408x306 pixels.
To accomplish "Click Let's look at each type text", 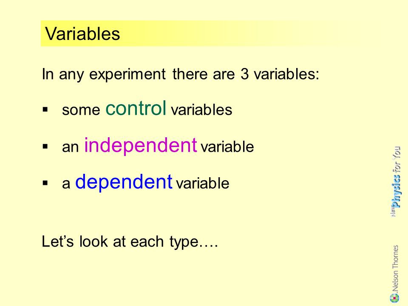I will point(130,242).
